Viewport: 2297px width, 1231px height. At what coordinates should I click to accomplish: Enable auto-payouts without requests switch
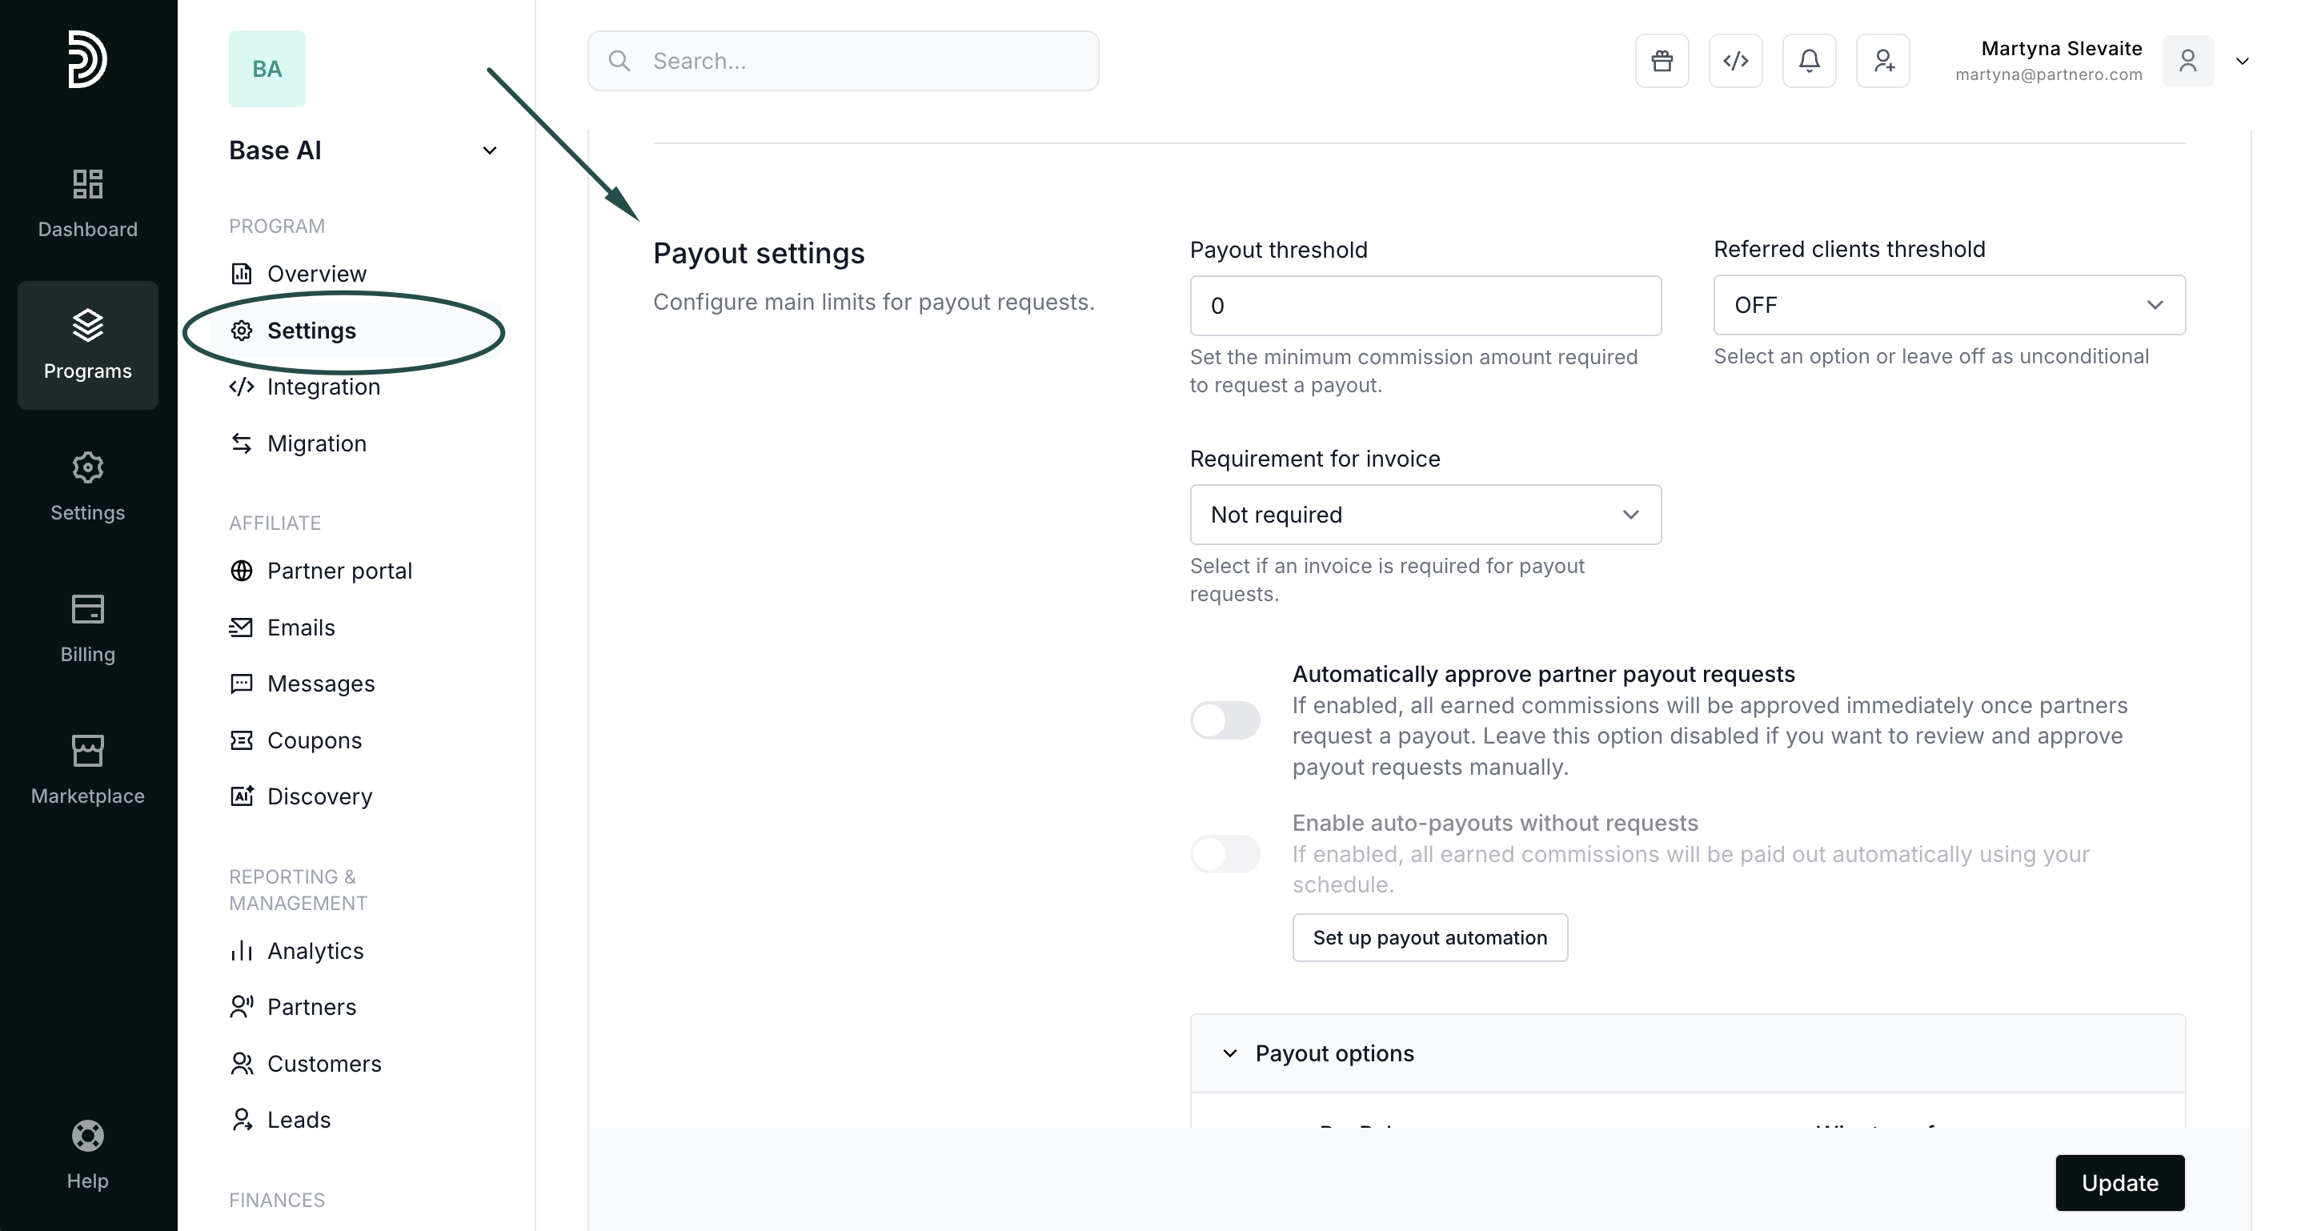click(1225, 854)
